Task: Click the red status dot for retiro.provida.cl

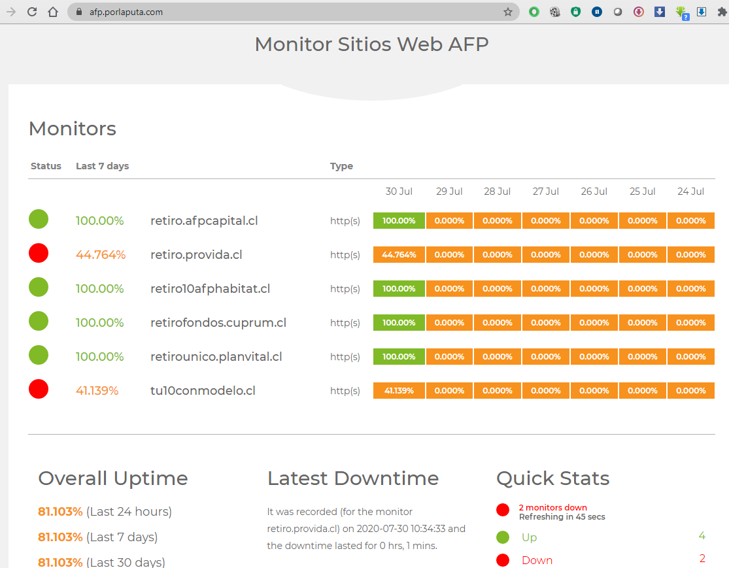Action: pos(39,253)
